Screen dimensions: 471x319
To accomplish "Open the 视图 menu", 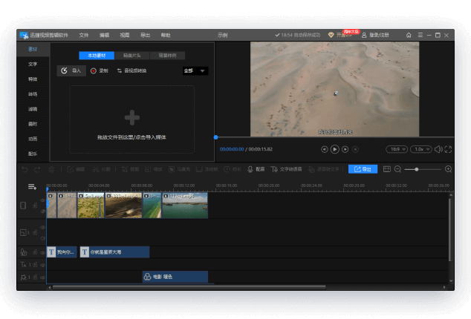I will (x=125, y=35).
